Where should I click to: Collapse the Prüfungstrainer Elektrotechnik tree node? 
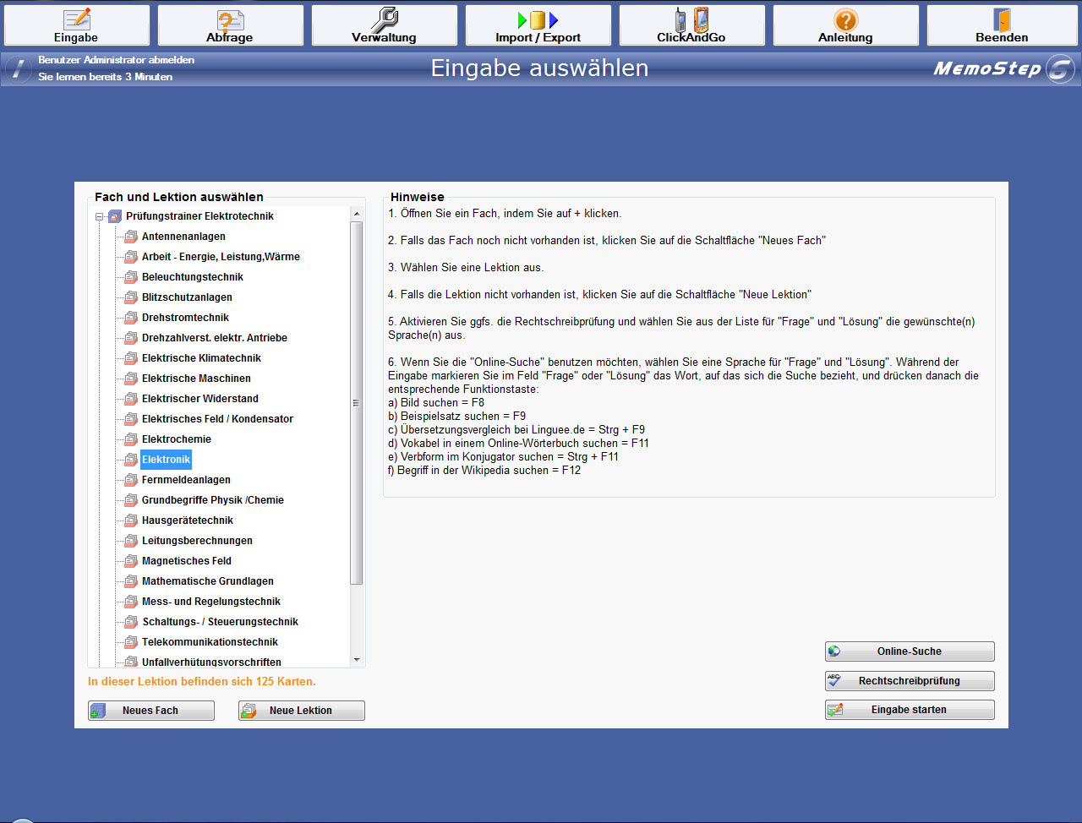click(x=100, y=217)
